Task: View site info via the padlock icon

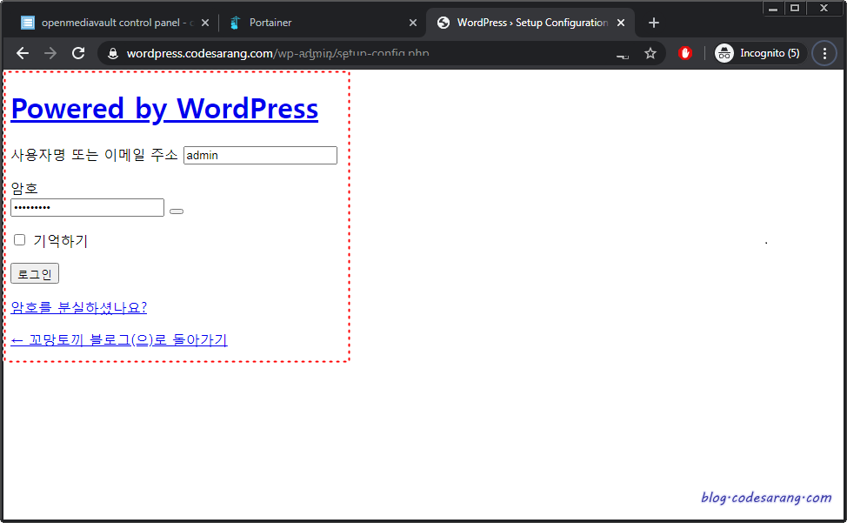Action: pos(113,53)
